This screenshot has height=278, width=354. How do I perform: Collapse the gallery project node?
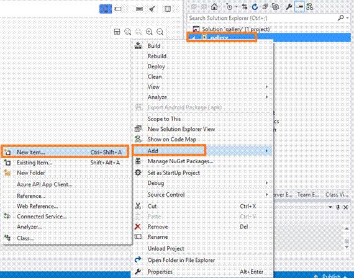(x=193, y=38)
